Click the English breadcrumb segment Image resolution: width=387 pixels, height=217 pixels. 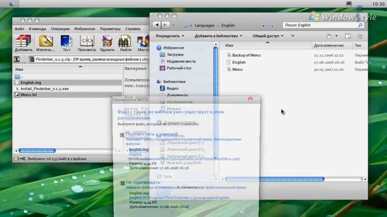[x=228, y=25]
